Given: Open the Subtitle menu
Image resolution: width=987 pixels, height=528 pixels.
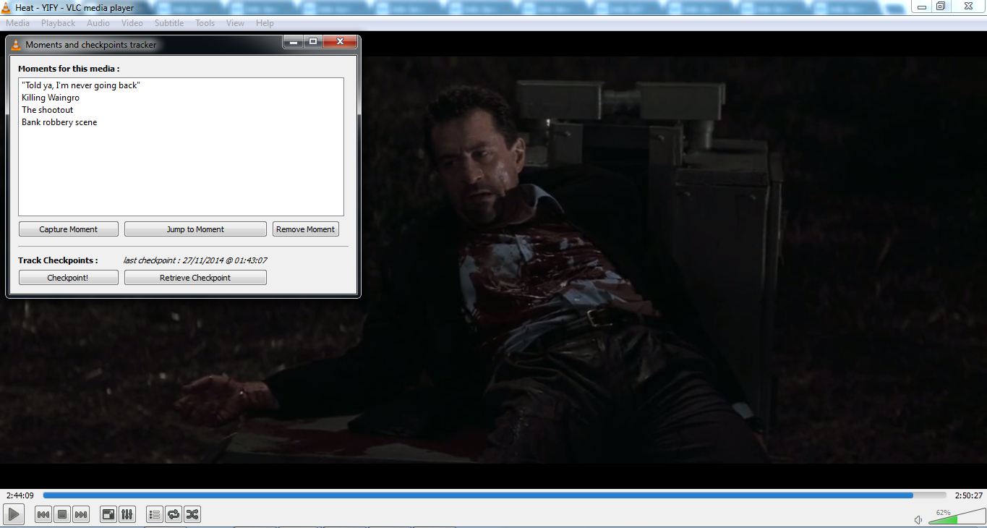Looking at the screenshot, I should (x=169, y=23).
